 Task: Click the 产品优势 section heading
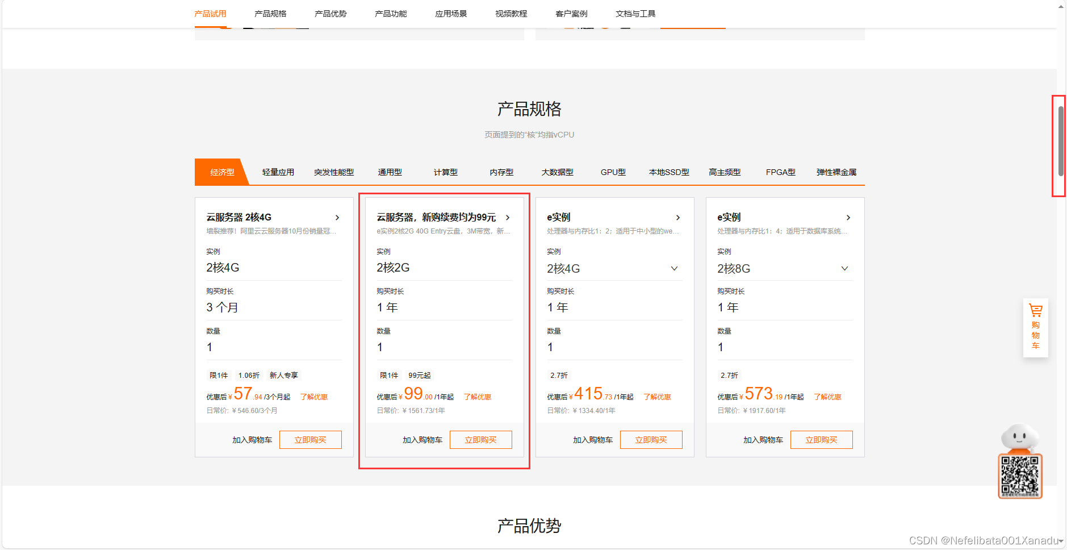pyautogui.click(x=529, y=526)
